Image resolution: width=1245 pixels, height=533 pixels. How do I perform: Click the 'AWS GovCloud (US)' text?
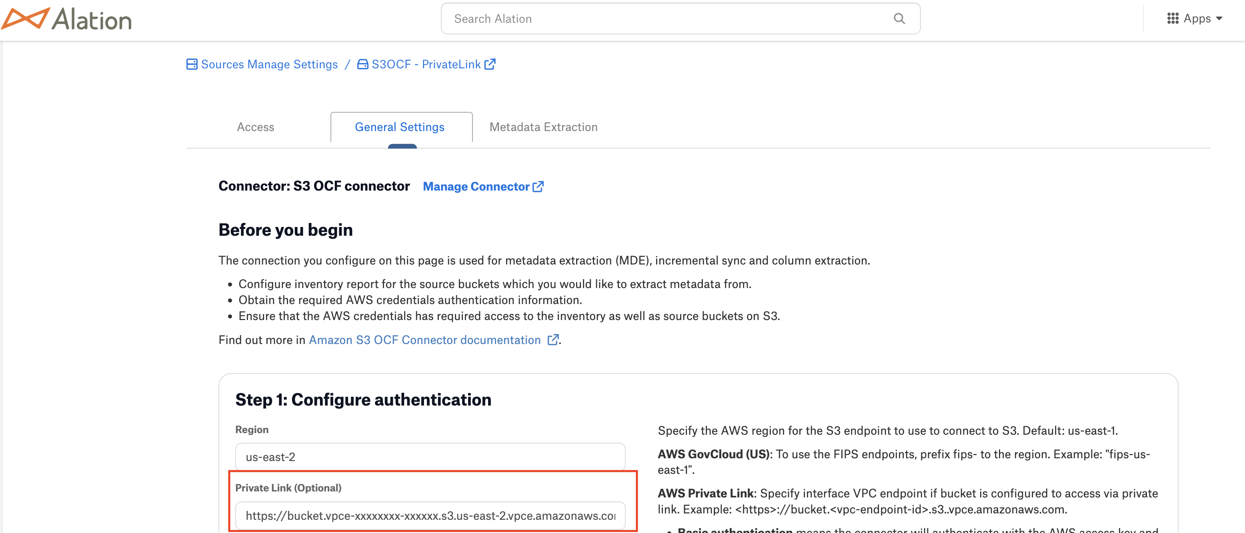pyautogui.click(x=713, y=454)
